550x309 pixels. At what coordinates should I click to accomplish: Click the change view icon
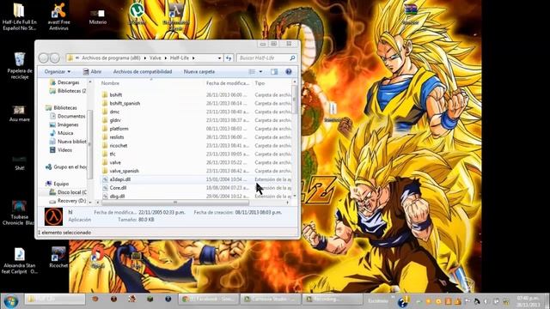tap(252, 71)
